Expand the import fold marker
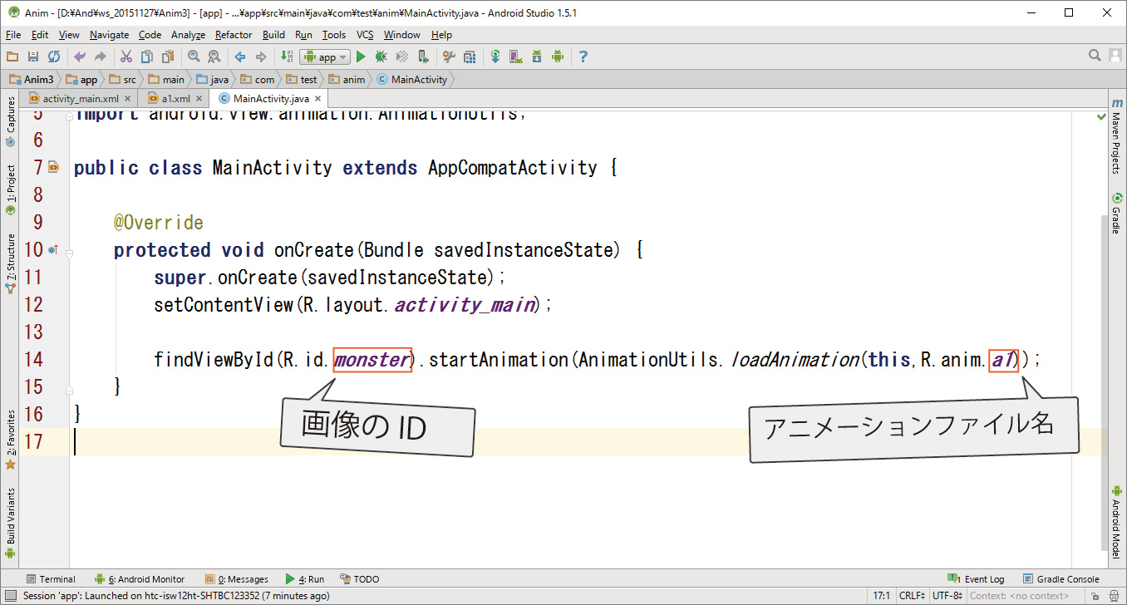The height and width of the screenshot is (605, 1127). [x=70, y=115]
